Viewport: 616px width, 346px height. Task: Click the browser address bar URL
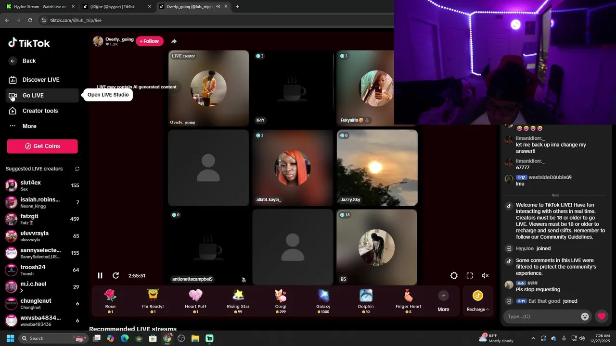[x=76, y=20]
